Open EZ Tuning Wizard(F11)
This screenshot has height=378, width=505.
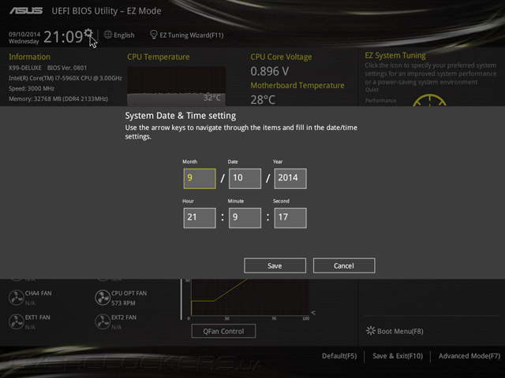click(192, 35)
